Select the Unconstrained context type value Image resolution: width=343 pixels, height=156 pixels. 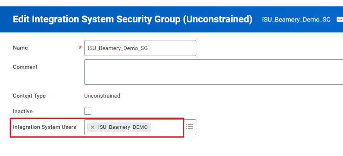coord(102,96)
